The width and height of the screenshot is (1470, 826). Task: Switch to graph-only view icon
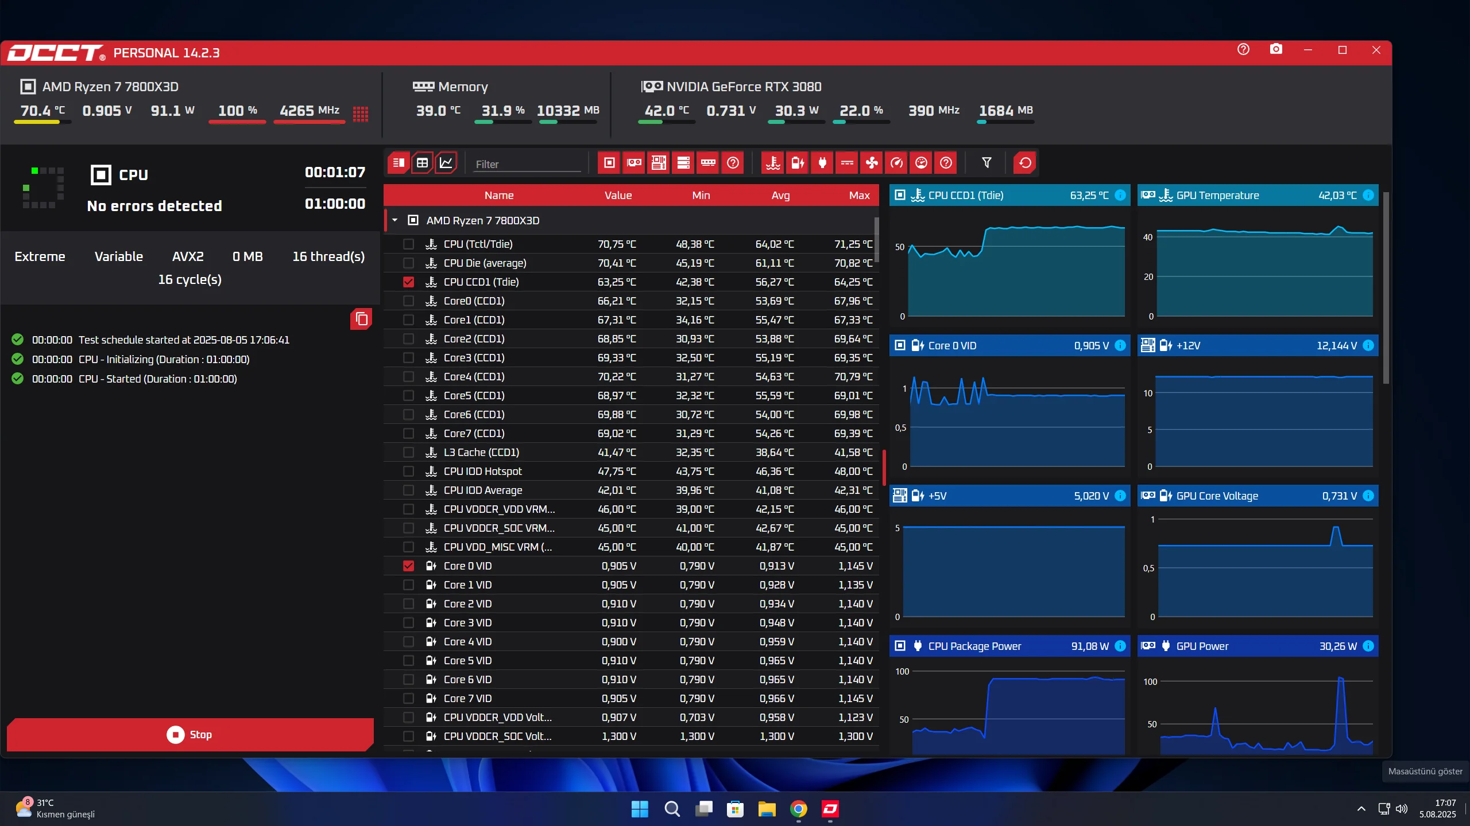pos(446,163)
